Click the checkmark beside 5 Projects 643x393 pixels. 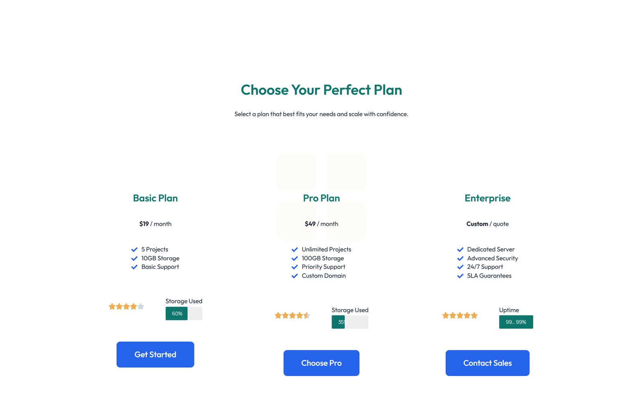point(134,249)
